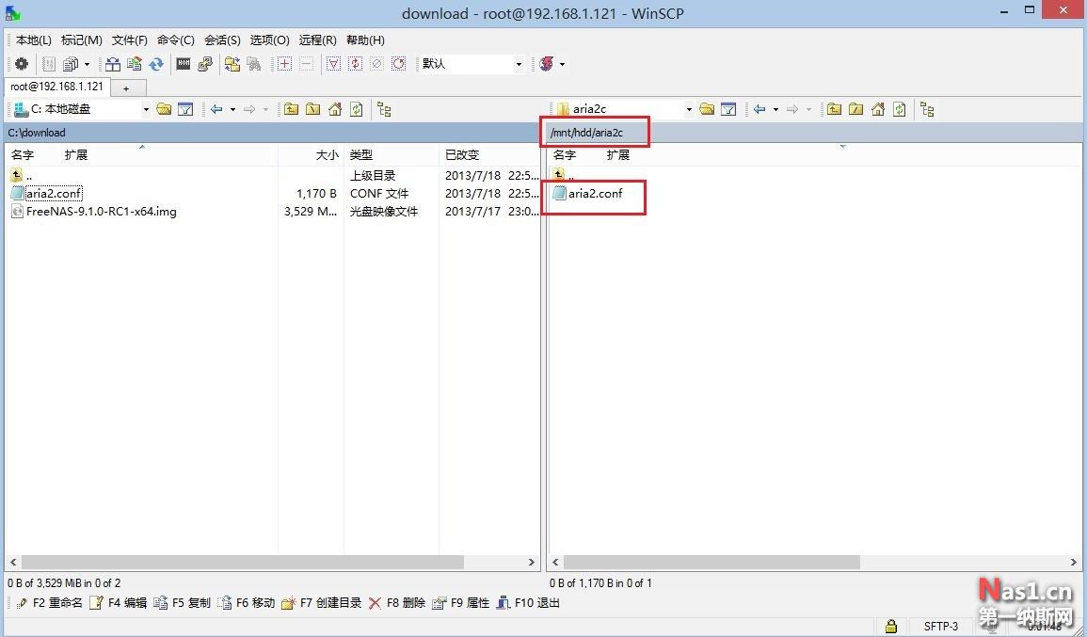The height and width of the screenshot is (637, 1087).
Task: Click the session lightning globe icon
Action: coord(547,64)
